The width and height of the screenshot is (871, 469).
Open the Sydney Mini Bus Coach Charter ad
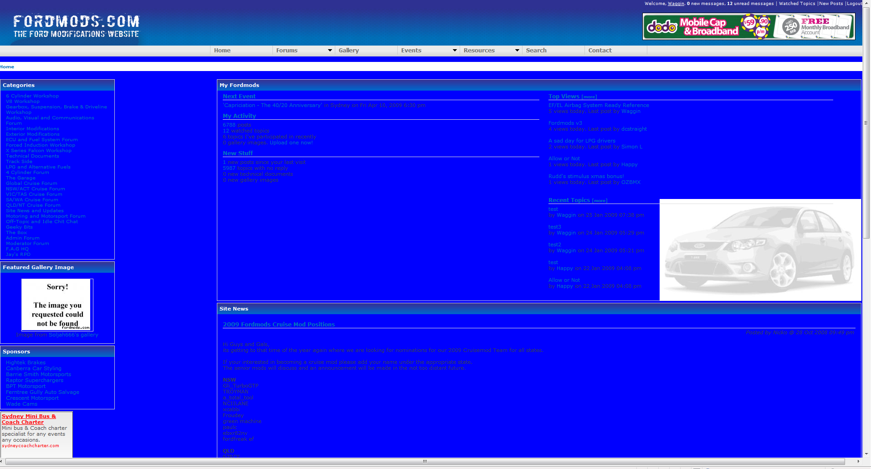click(x=29, y=419)
